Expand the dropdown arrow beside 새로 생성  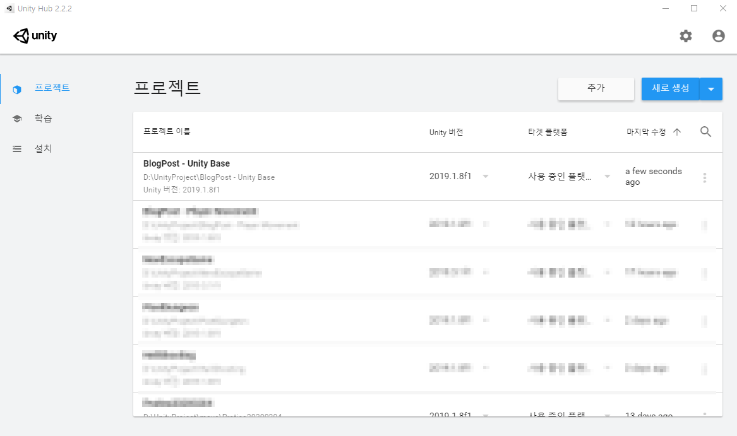(x=711, y=89)
